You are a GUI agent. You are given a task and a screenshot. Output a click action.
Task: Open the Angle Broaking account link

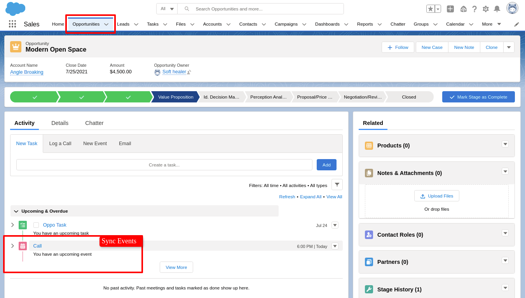point(27,72)
